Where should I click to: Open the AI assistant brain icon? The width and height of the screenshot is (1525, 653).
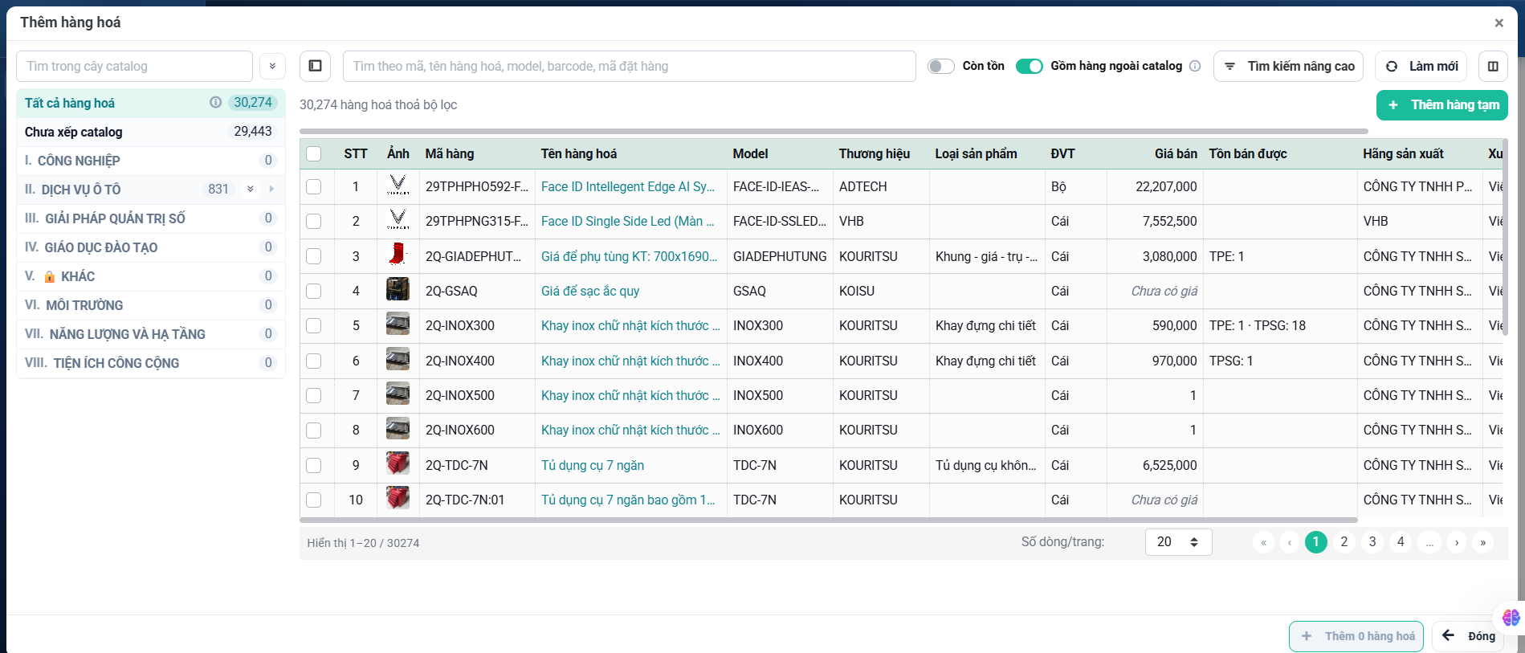(1511, 617)
